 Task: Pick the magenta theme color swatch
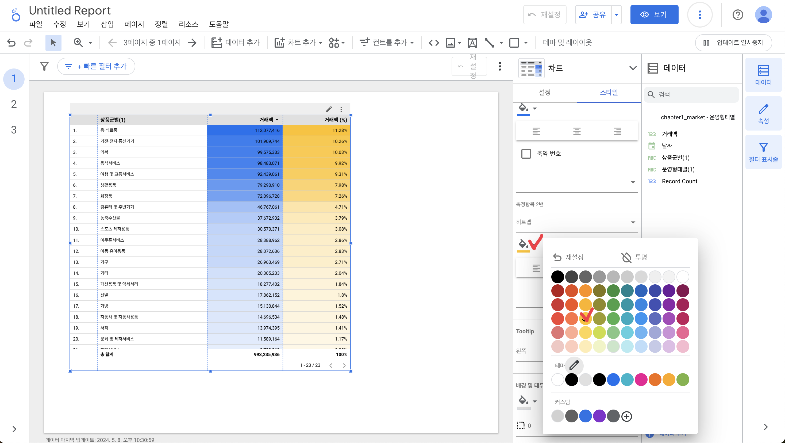coord(641,380)
